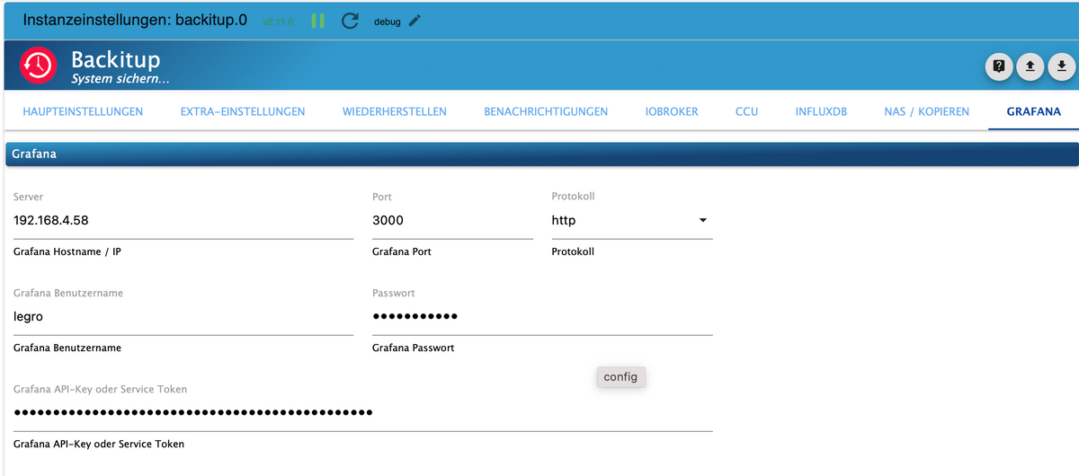Click the version label v2.11.0
This screenshot has height=476, width=1079.
(x=278, y=22)
